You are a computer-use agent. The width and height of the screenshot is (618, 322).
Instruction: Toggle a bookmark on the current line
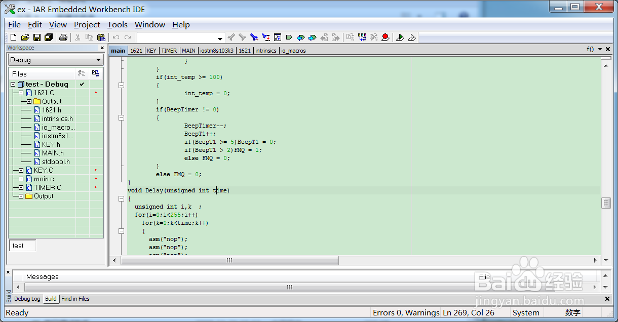289,37
